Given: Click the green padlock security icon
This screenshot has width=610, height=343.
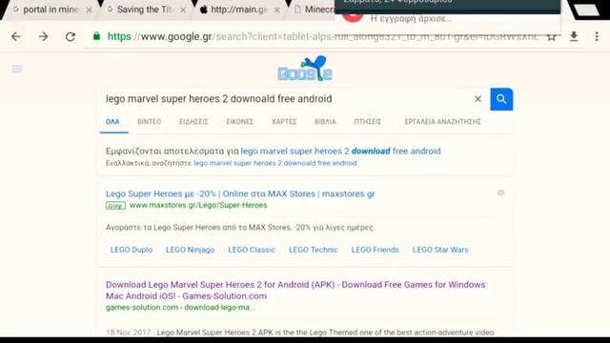Looking at the screenshot, I should coord(96,36).
